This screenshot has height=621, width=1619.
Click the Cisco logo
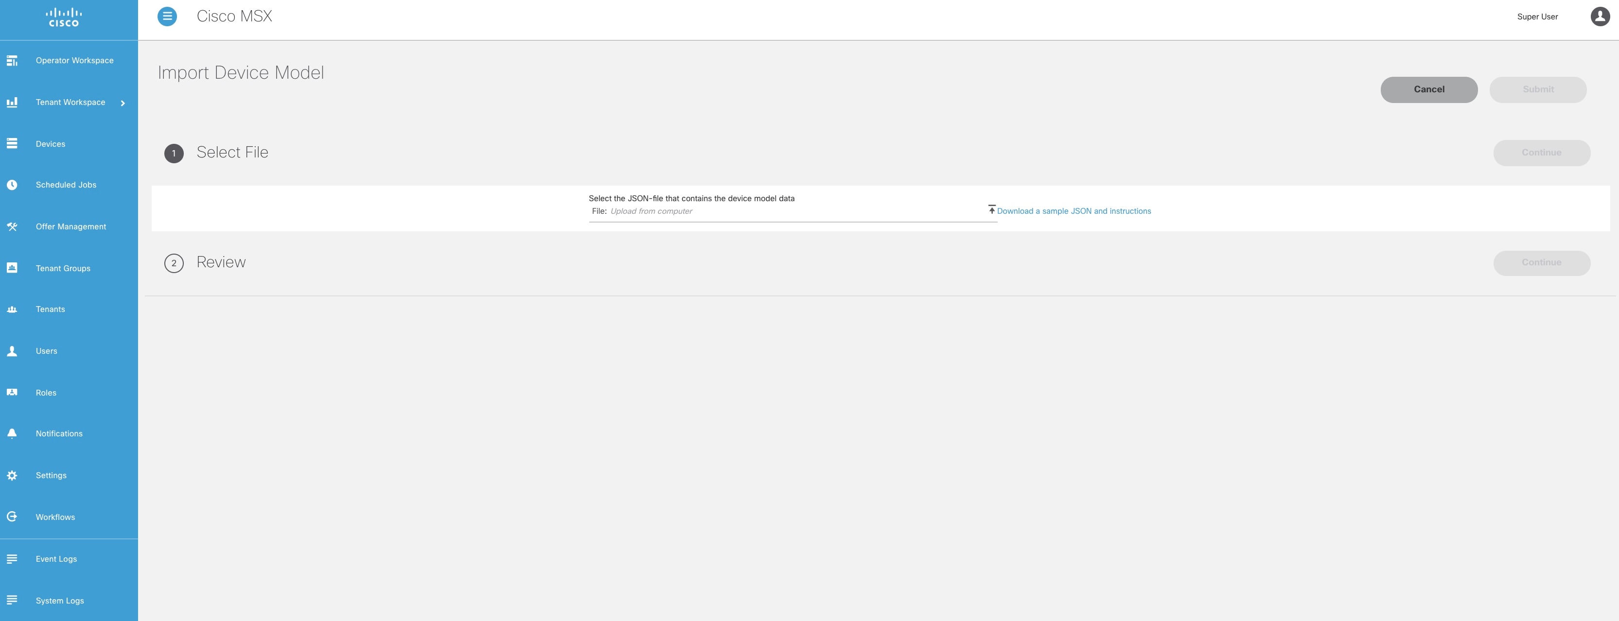[x=64, y=17]
